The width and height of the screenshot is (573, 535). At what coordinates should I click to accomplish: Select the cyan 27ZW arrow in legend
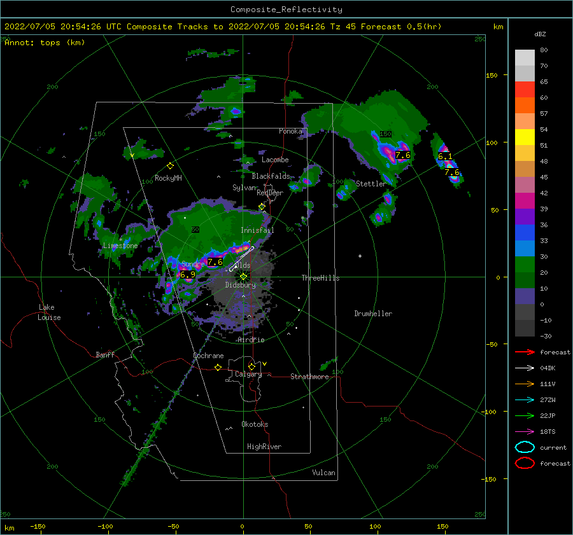[x=525, y=400]
